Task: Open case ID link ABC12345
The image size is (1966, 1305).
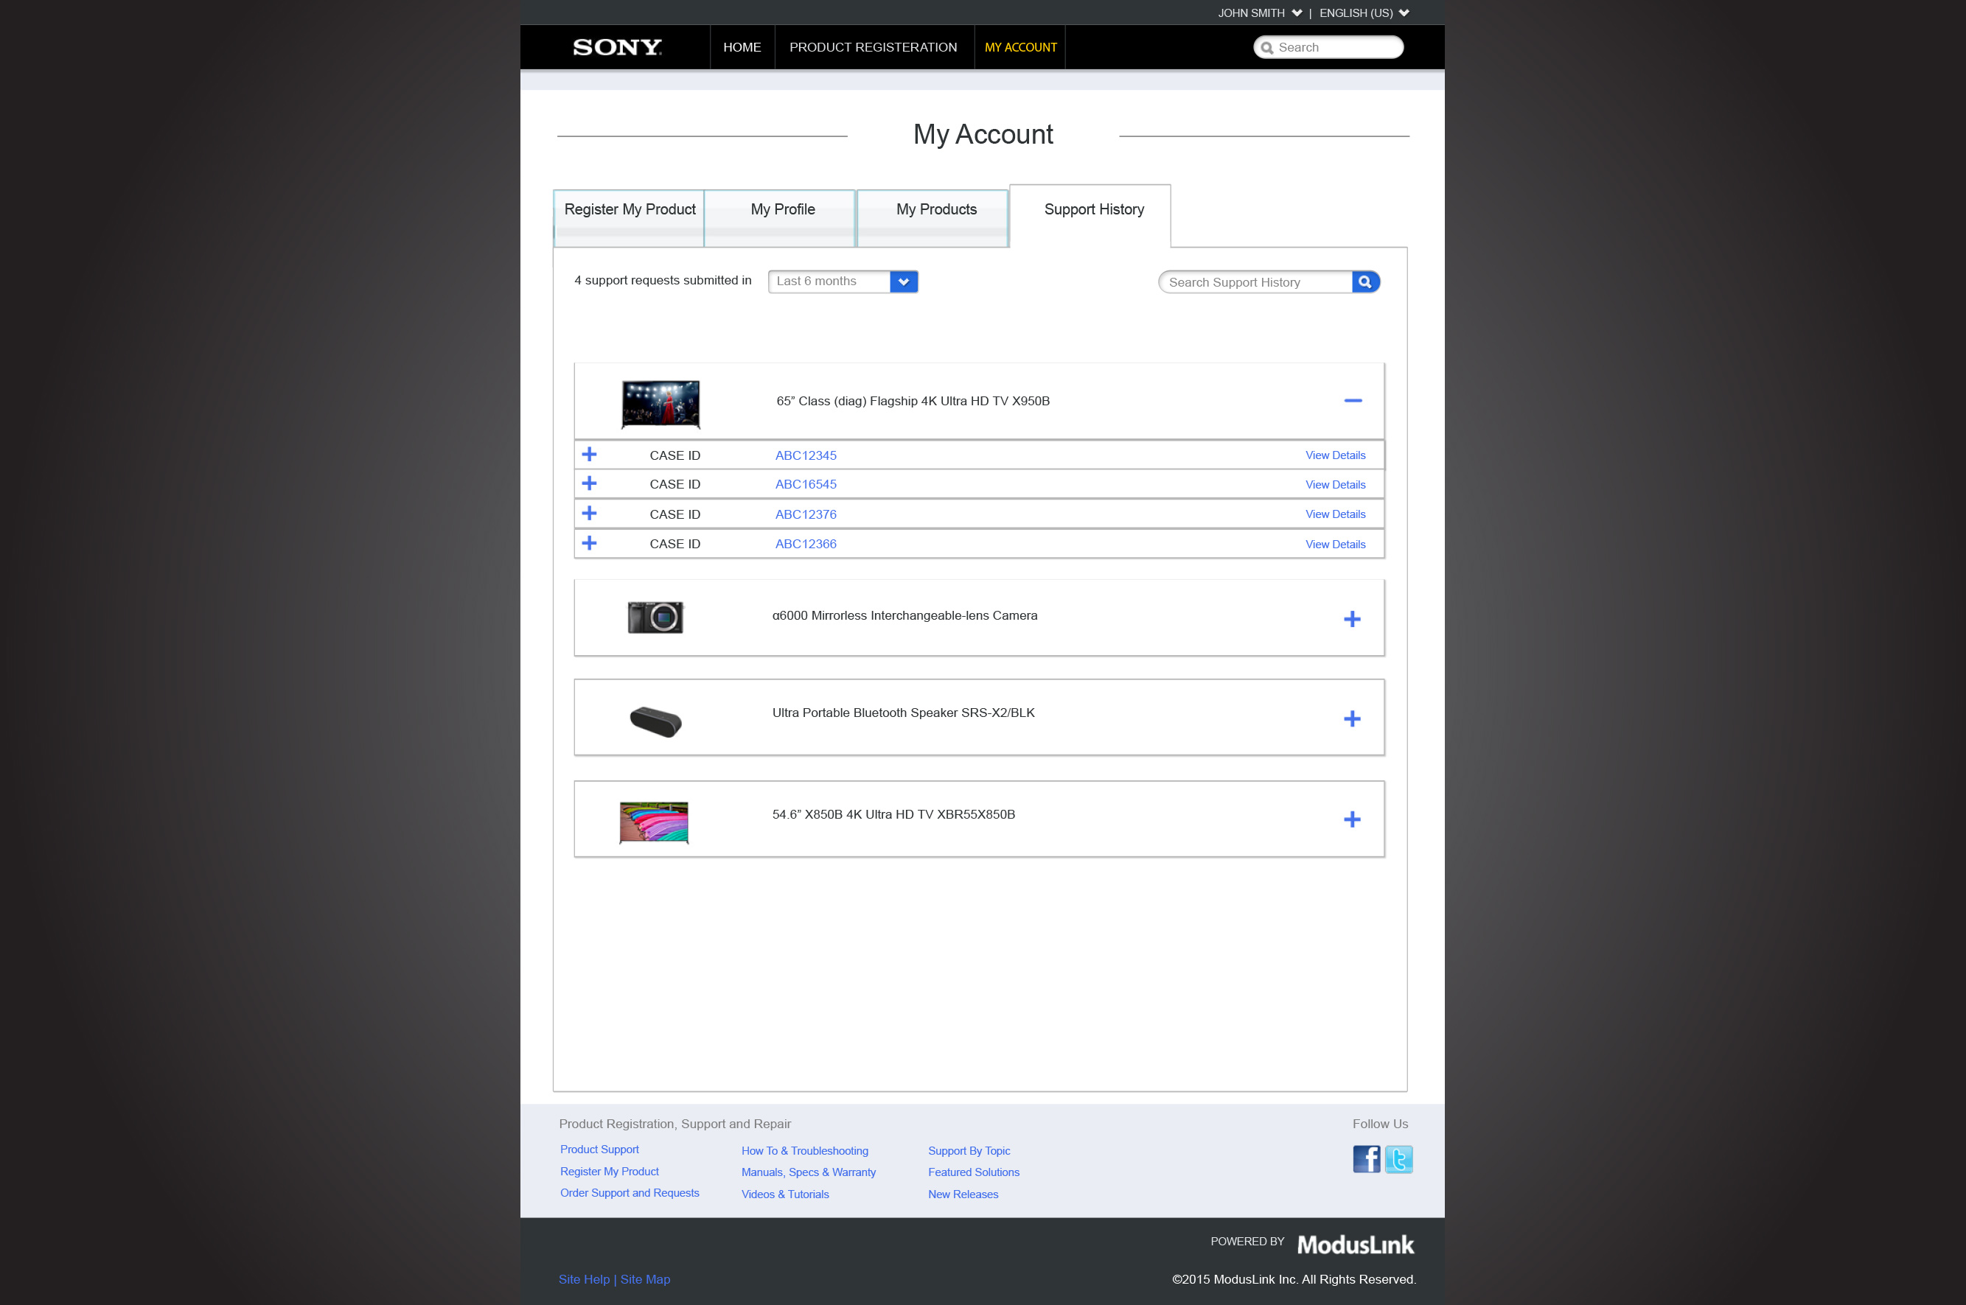Action: pyautogui.click(x=806, y=455)
